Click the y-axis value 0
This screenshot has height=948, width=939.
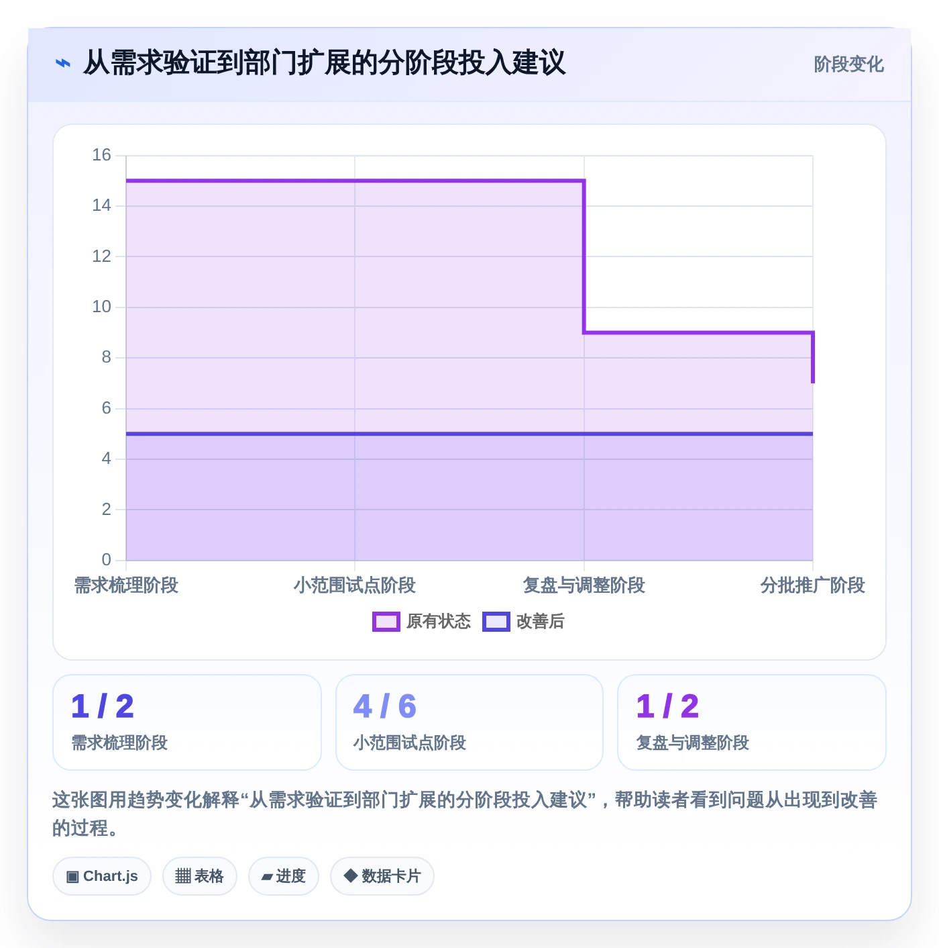[x=107, y=560]
